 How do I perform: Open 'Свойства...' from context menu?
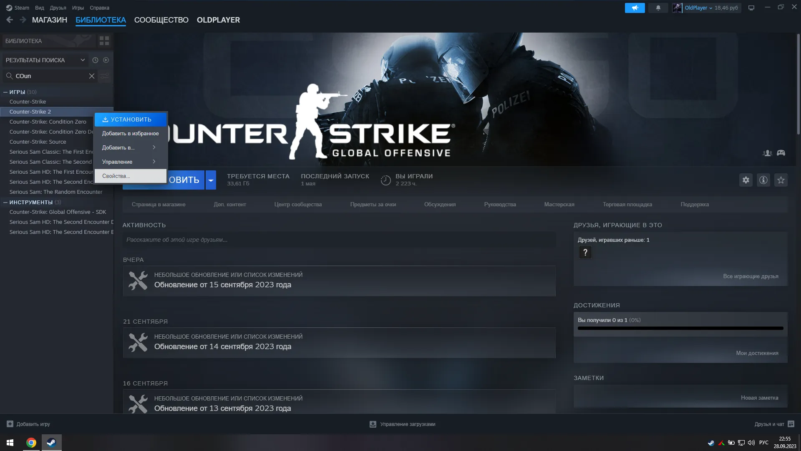[130, 176]
